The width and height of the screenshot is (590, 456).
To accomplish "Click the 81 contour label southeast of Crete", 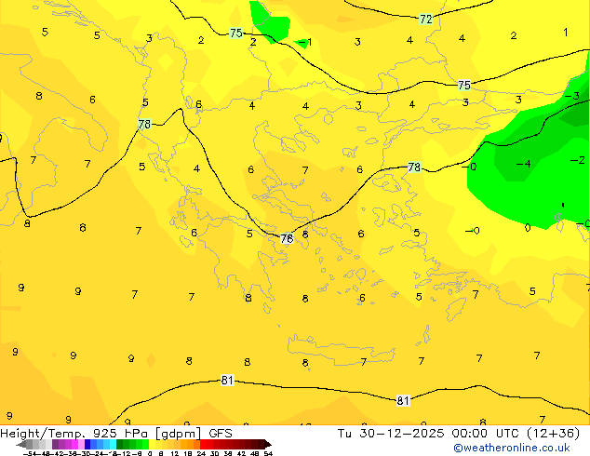I will pyautogui.click(x=403, y=401).
